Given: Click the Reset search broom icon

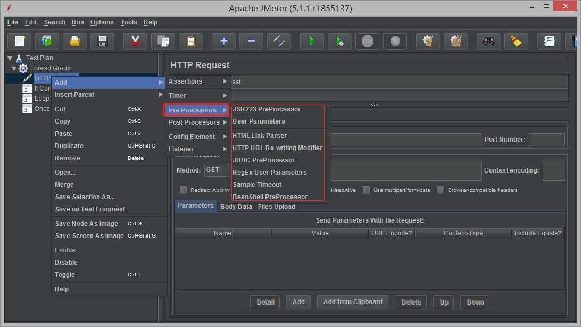Looking at the screenshot, I should [516, 41].
